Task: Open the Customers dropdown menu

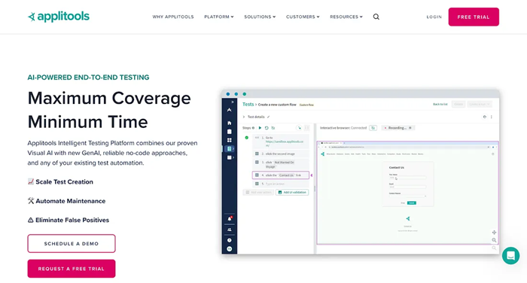Action: [303, 17]
